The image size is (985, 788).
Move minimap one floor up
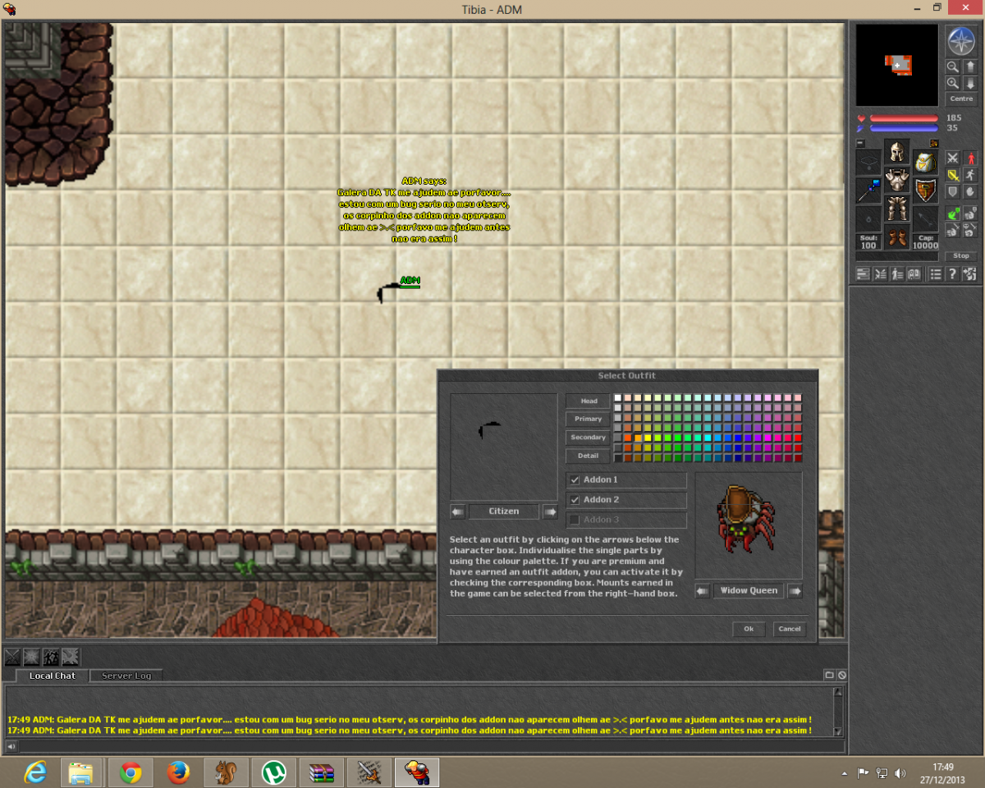coord(970,66)
